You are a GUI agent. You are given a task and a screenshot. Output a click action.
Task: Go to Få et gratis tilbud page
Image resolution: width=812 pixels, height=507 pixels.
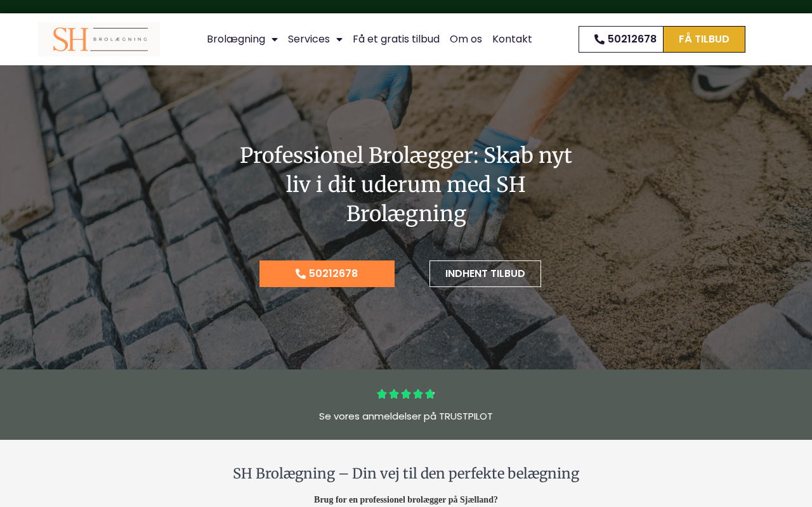(396, 39)
